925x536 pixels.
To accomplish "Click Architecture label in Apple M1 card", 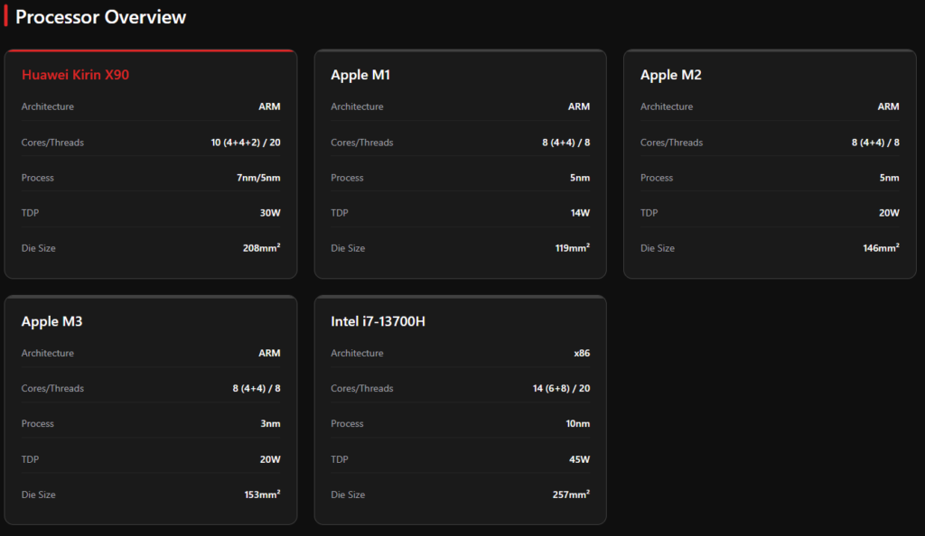I will pyautogui.click(x=357, y=106).
